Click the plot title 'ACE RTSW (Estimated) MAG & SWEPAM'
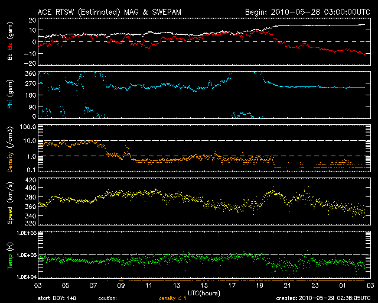 (x=109, y=12)
